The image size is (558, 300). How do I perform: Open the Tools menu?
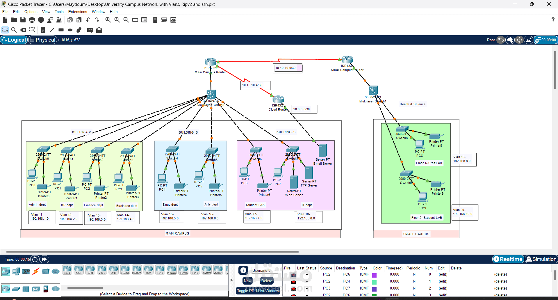click(x=59, y=12)
